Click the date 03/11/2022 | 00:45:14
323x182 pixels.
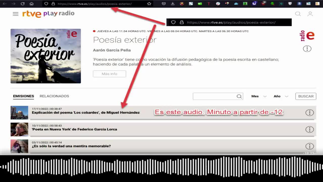47,142
